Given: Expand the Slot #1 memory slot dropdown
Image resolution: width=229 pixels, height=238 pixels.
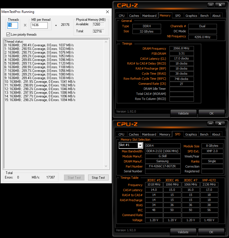Looking at the screenshot, I should click(x=140, y=145).
